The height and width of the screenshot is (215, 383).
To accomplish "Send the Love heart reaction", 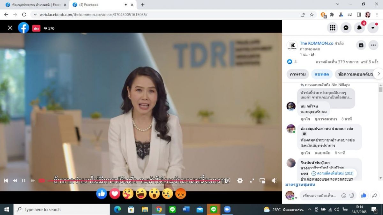I will 115,194.
